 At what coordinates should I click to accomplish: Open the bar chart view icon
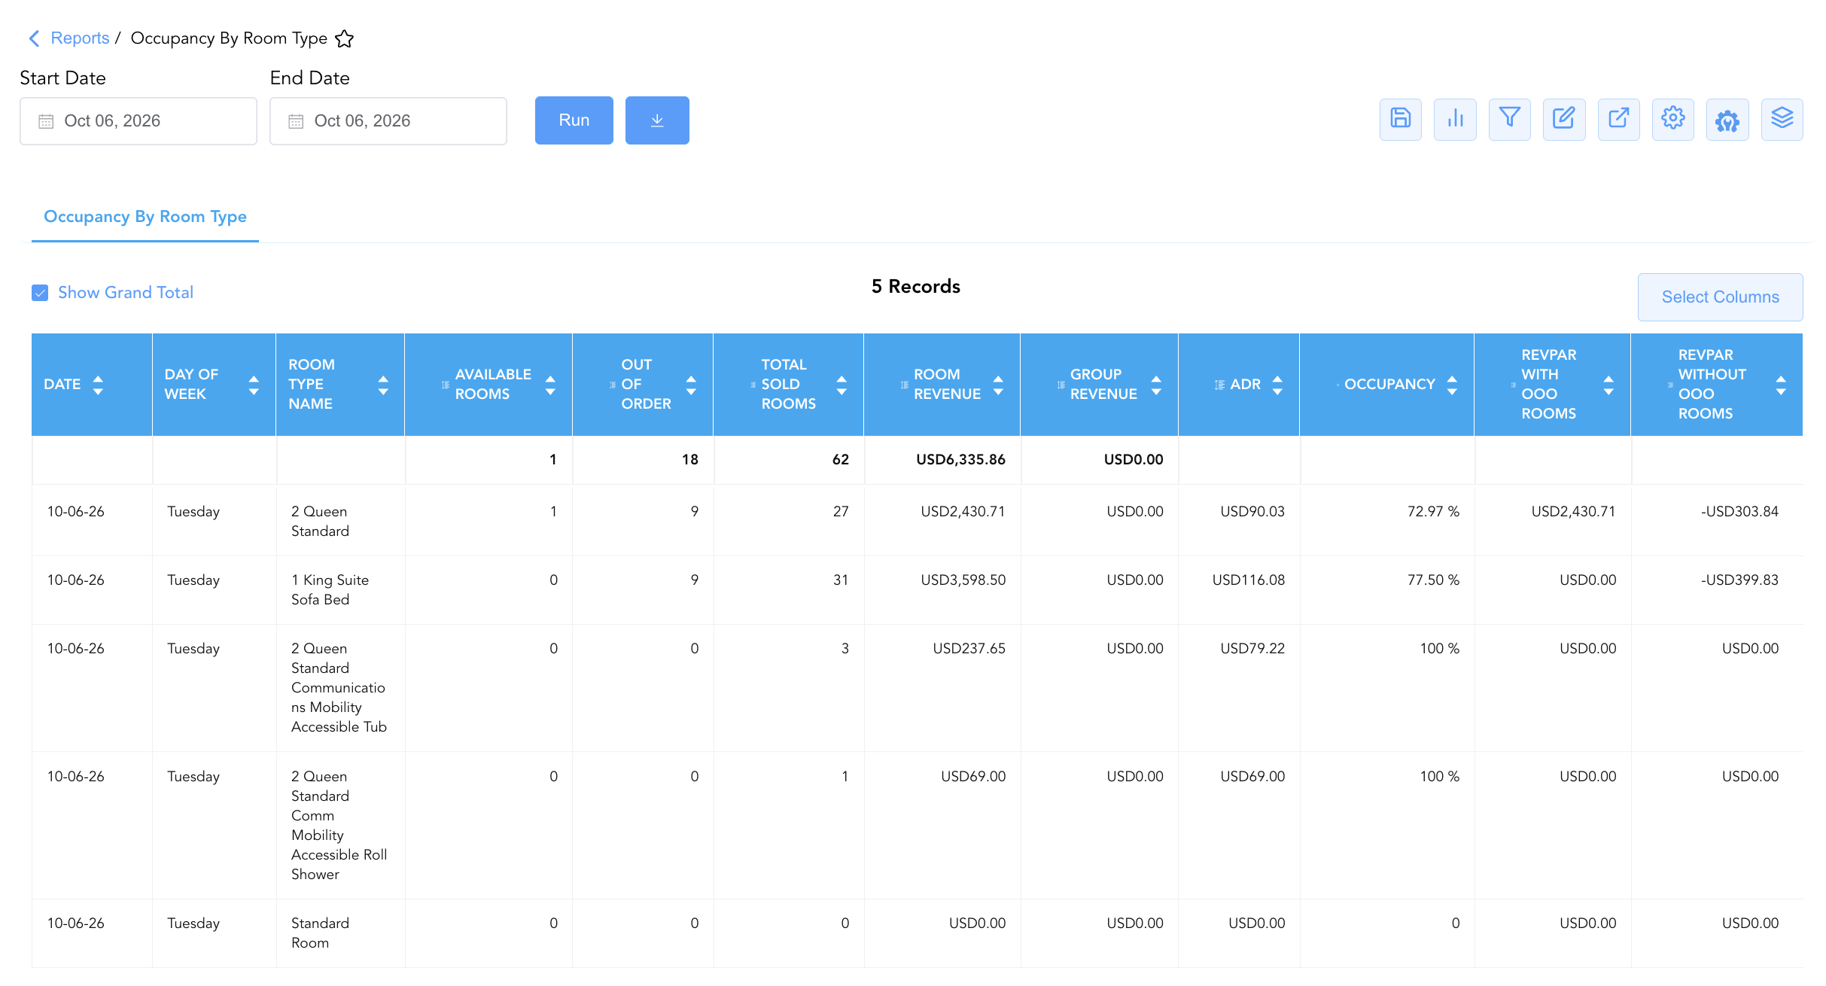click(1455, 119)
